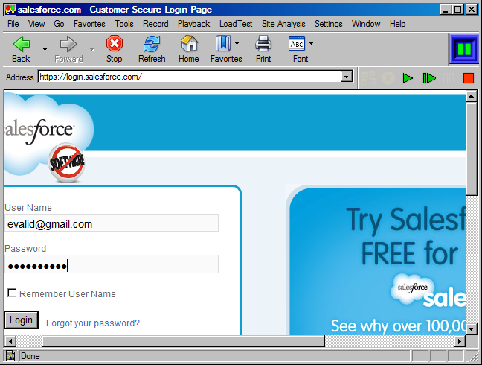Click the red Stop icon
Screen dimensions: 482x365
point(115,43)
